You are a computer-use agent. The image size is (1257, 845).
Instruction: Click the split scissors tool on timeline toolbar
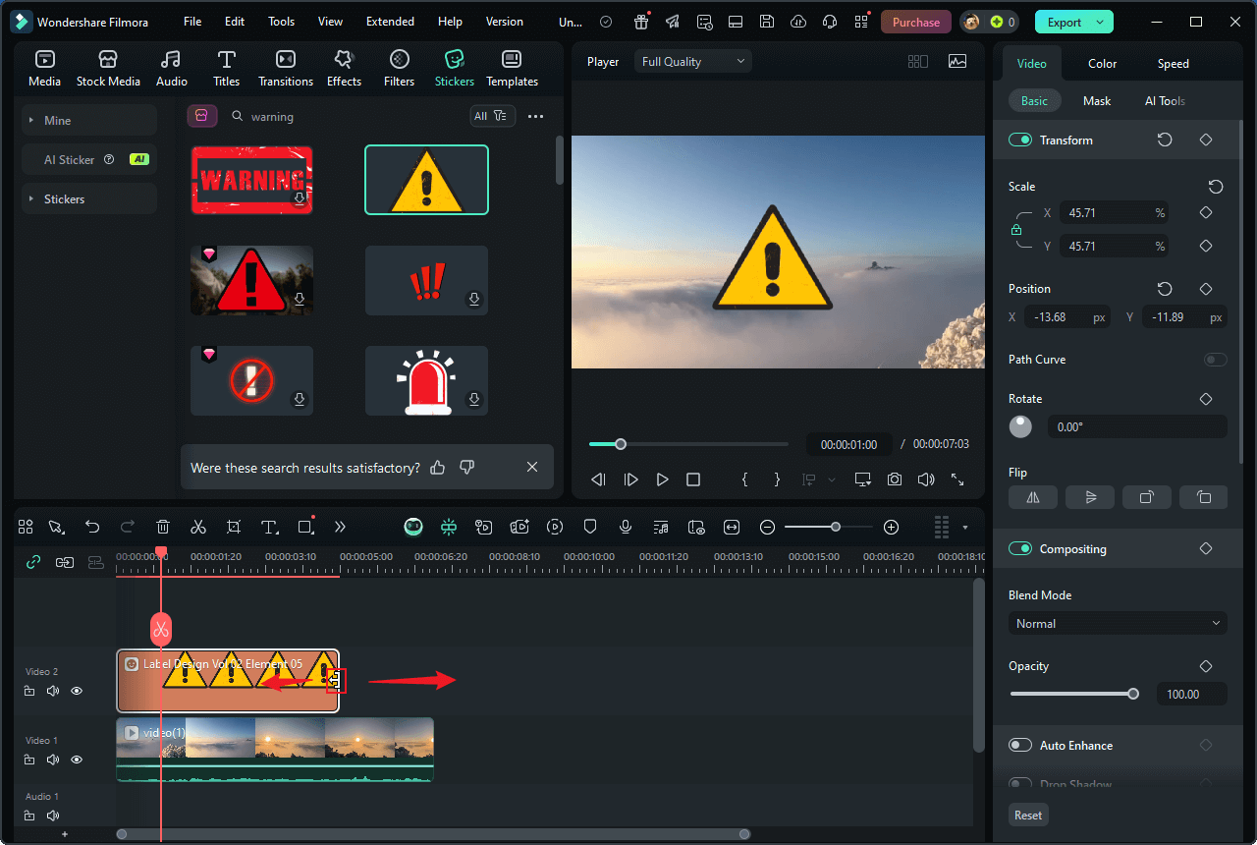pyautogui.click(x=197, y=527)
